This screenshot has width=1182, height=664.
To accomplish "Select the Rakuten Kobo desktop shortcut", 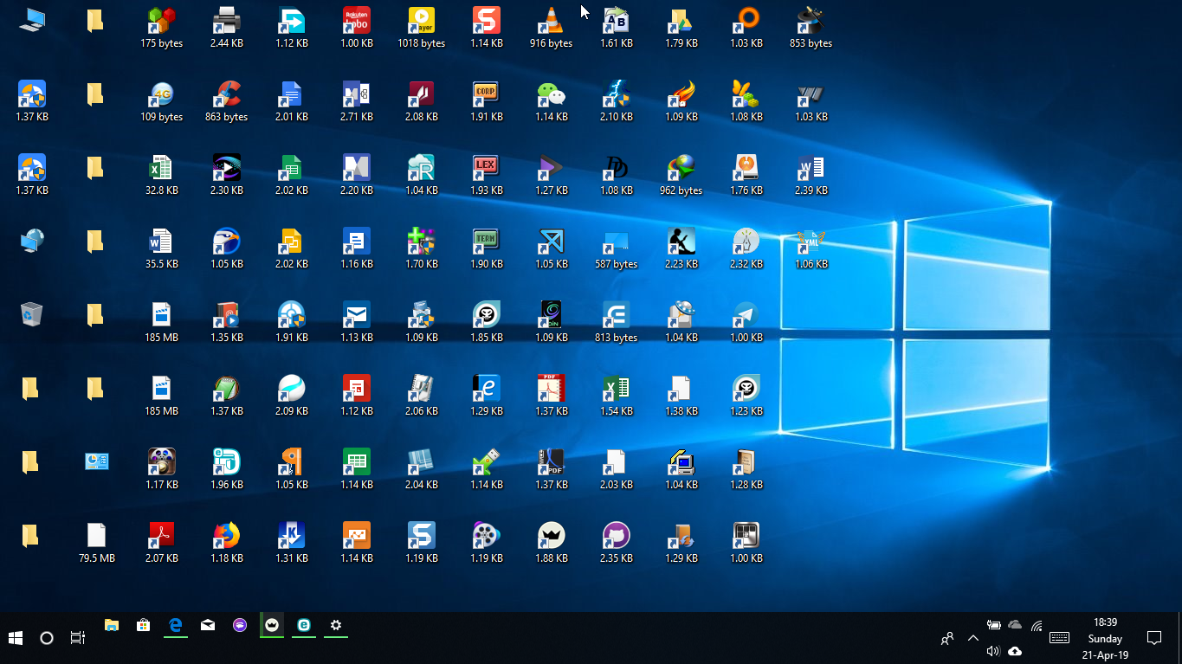I will point(356,20).
